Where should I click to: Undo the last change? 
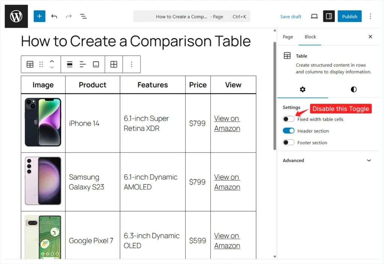54,16
